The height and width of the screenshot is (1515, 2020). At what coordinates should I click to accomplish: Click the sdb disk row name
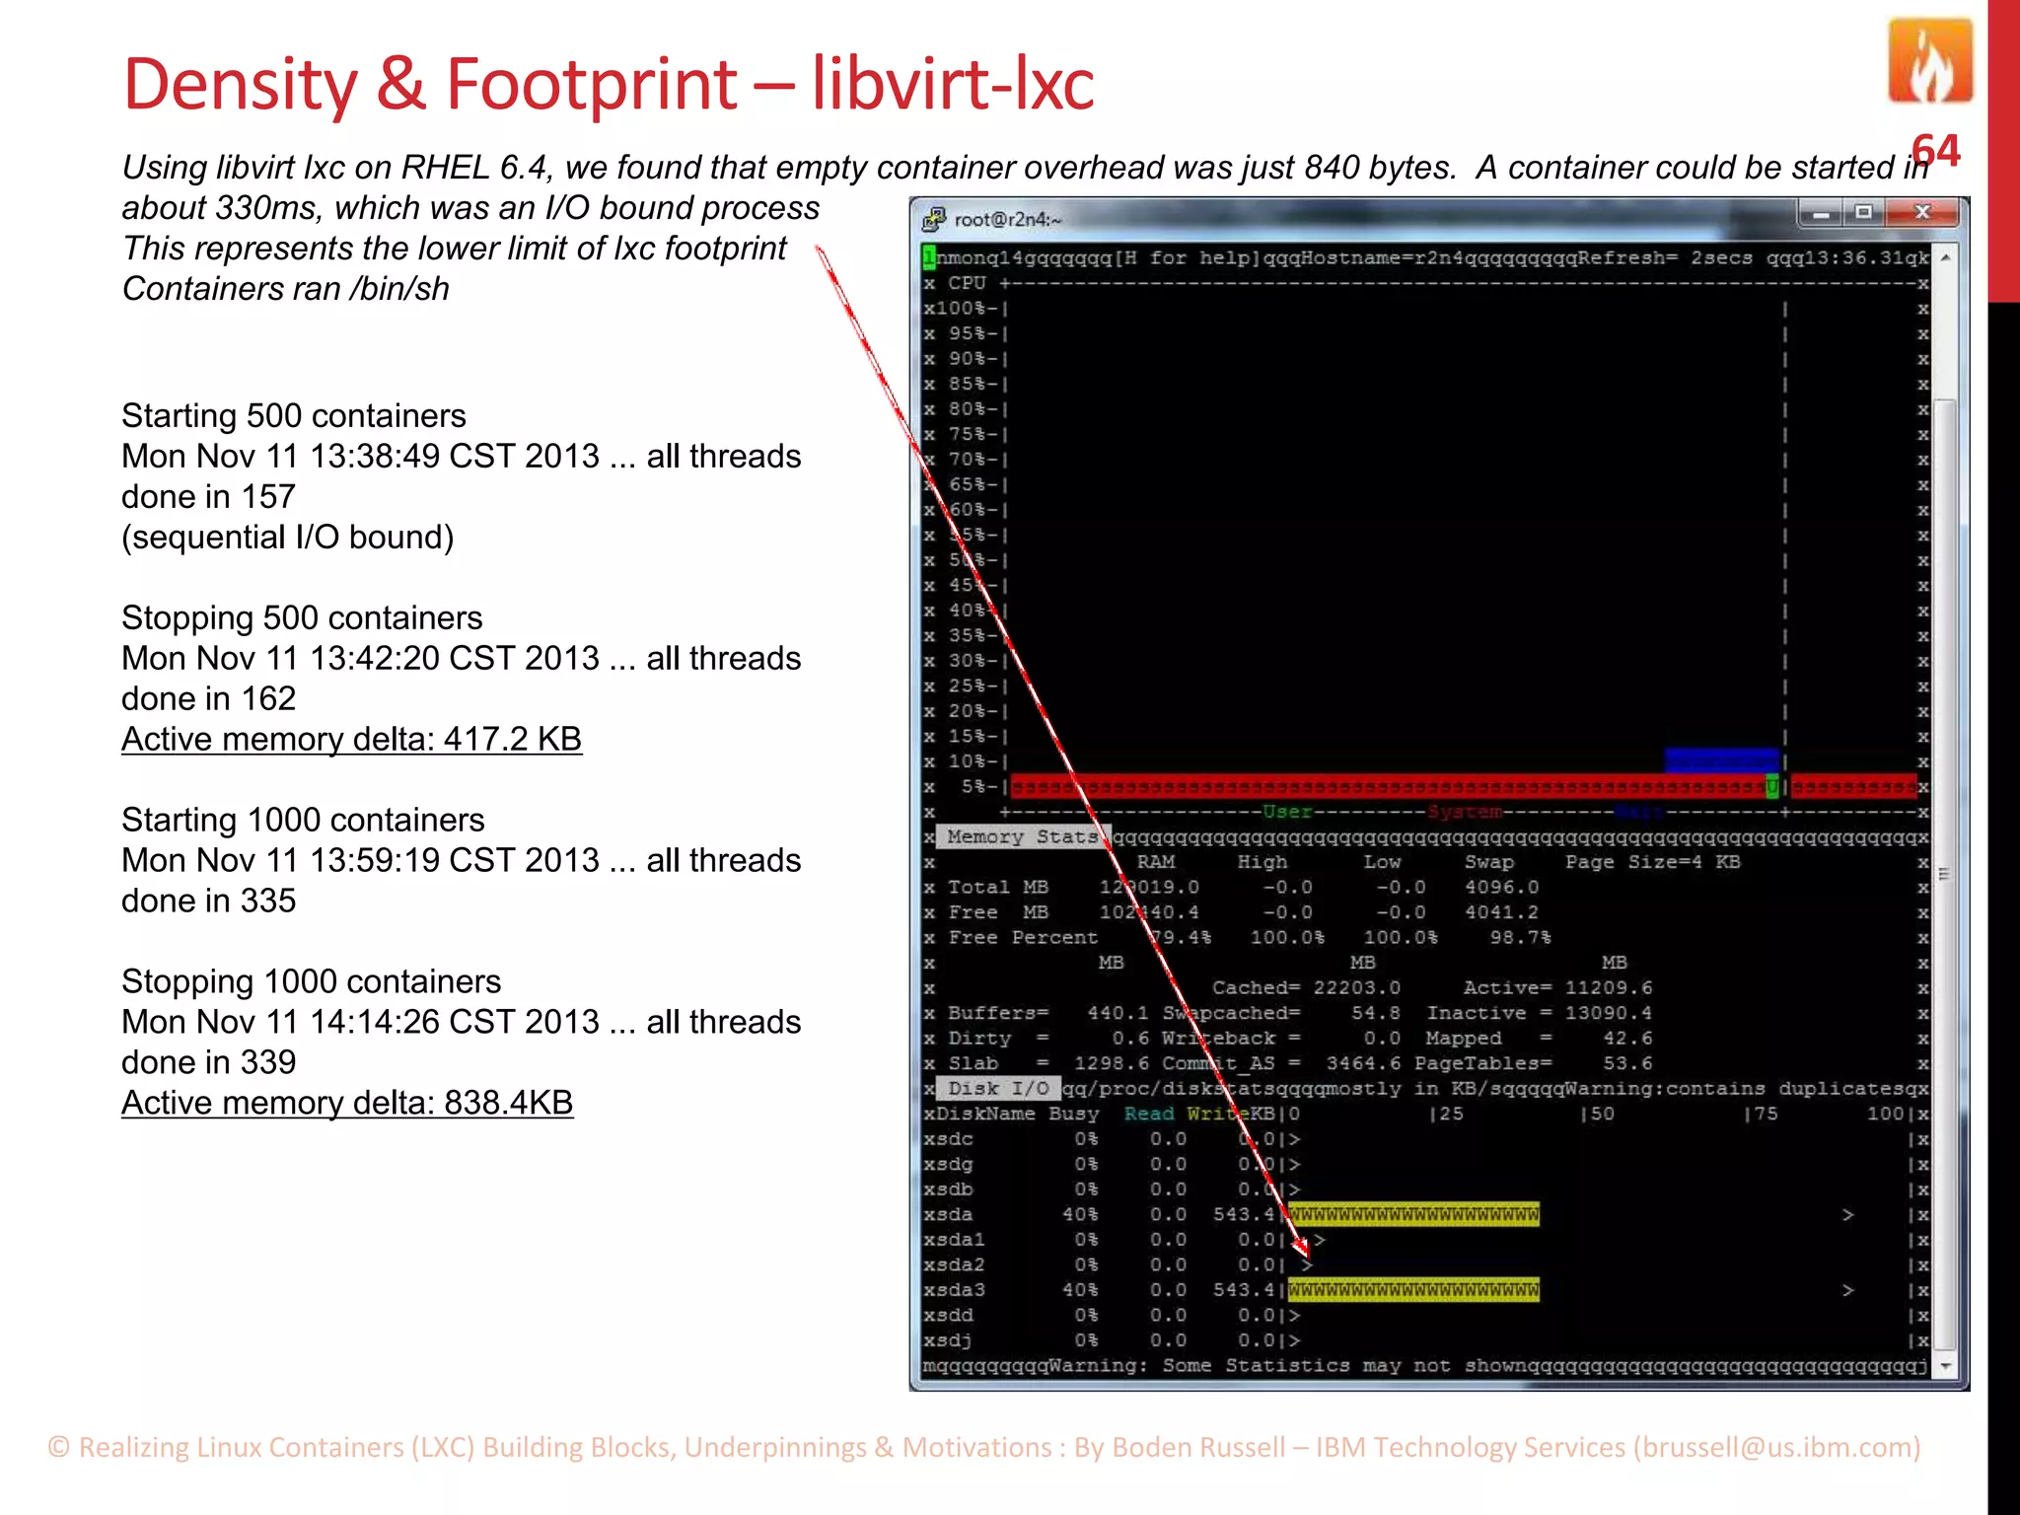[954, 1190]
